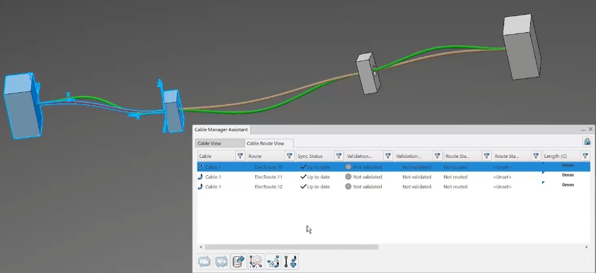Click the segment-to-pipe route icon
The height and width of the screenshot is (273, 596).
[291, 262]
